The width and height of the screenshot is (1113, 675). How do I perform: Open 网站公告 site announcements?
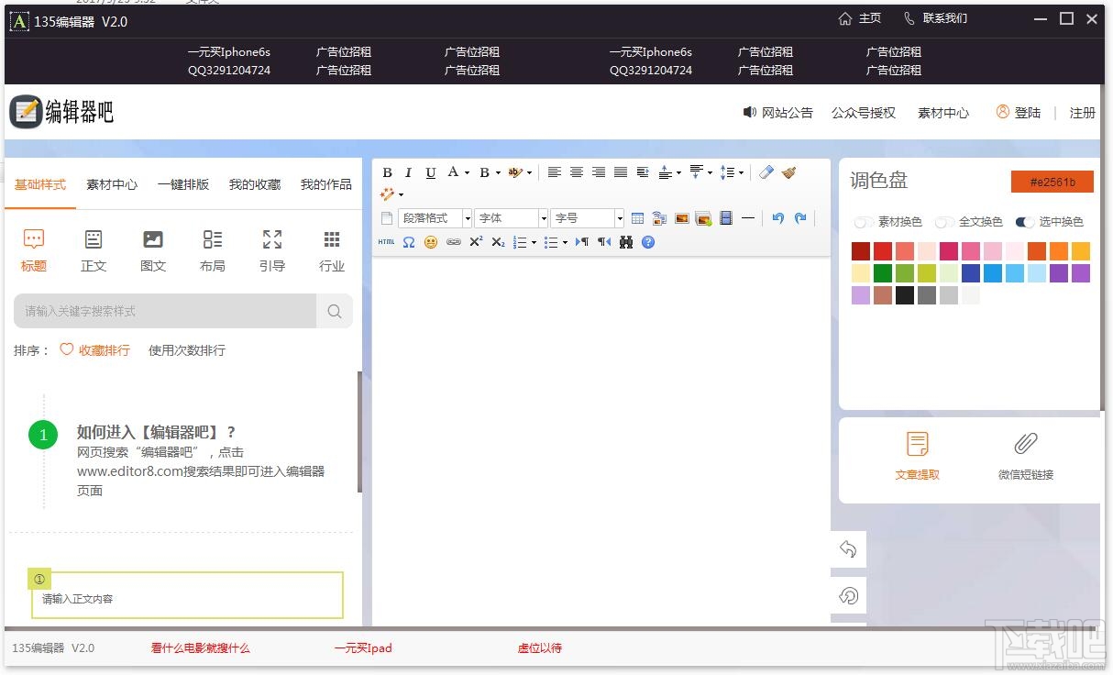pos(777,113)
